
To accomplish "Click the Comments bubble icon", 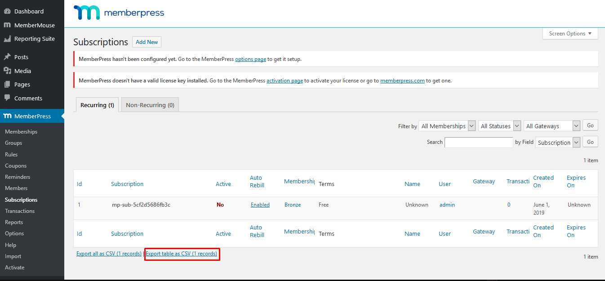I will pyautogui.click(x=7, y=98).
